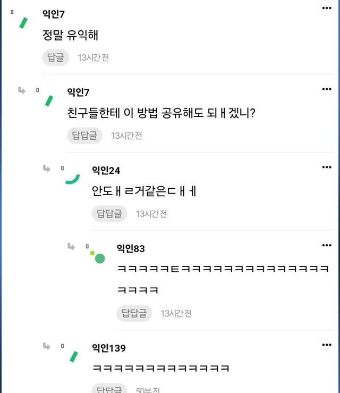340x393 pixels.
Task: Click the ellipsis icon on 익인7's sharing question reply
Action: [x=327, y=89]
